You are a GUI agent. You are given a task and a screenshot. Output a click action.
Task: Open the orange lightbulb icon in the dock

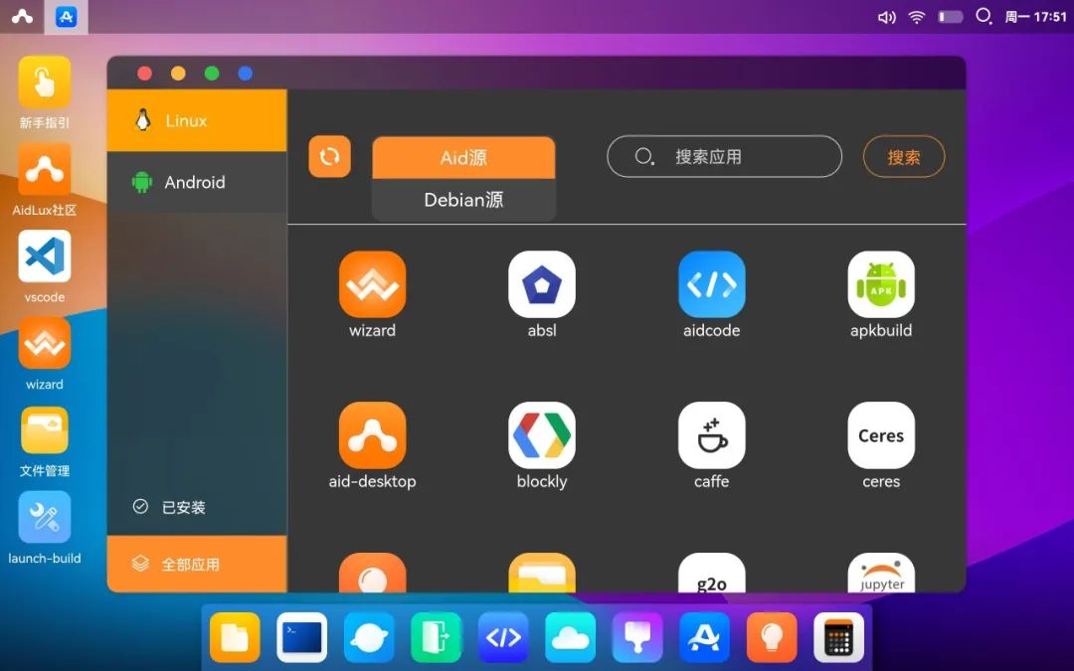[x=772, y=638]
